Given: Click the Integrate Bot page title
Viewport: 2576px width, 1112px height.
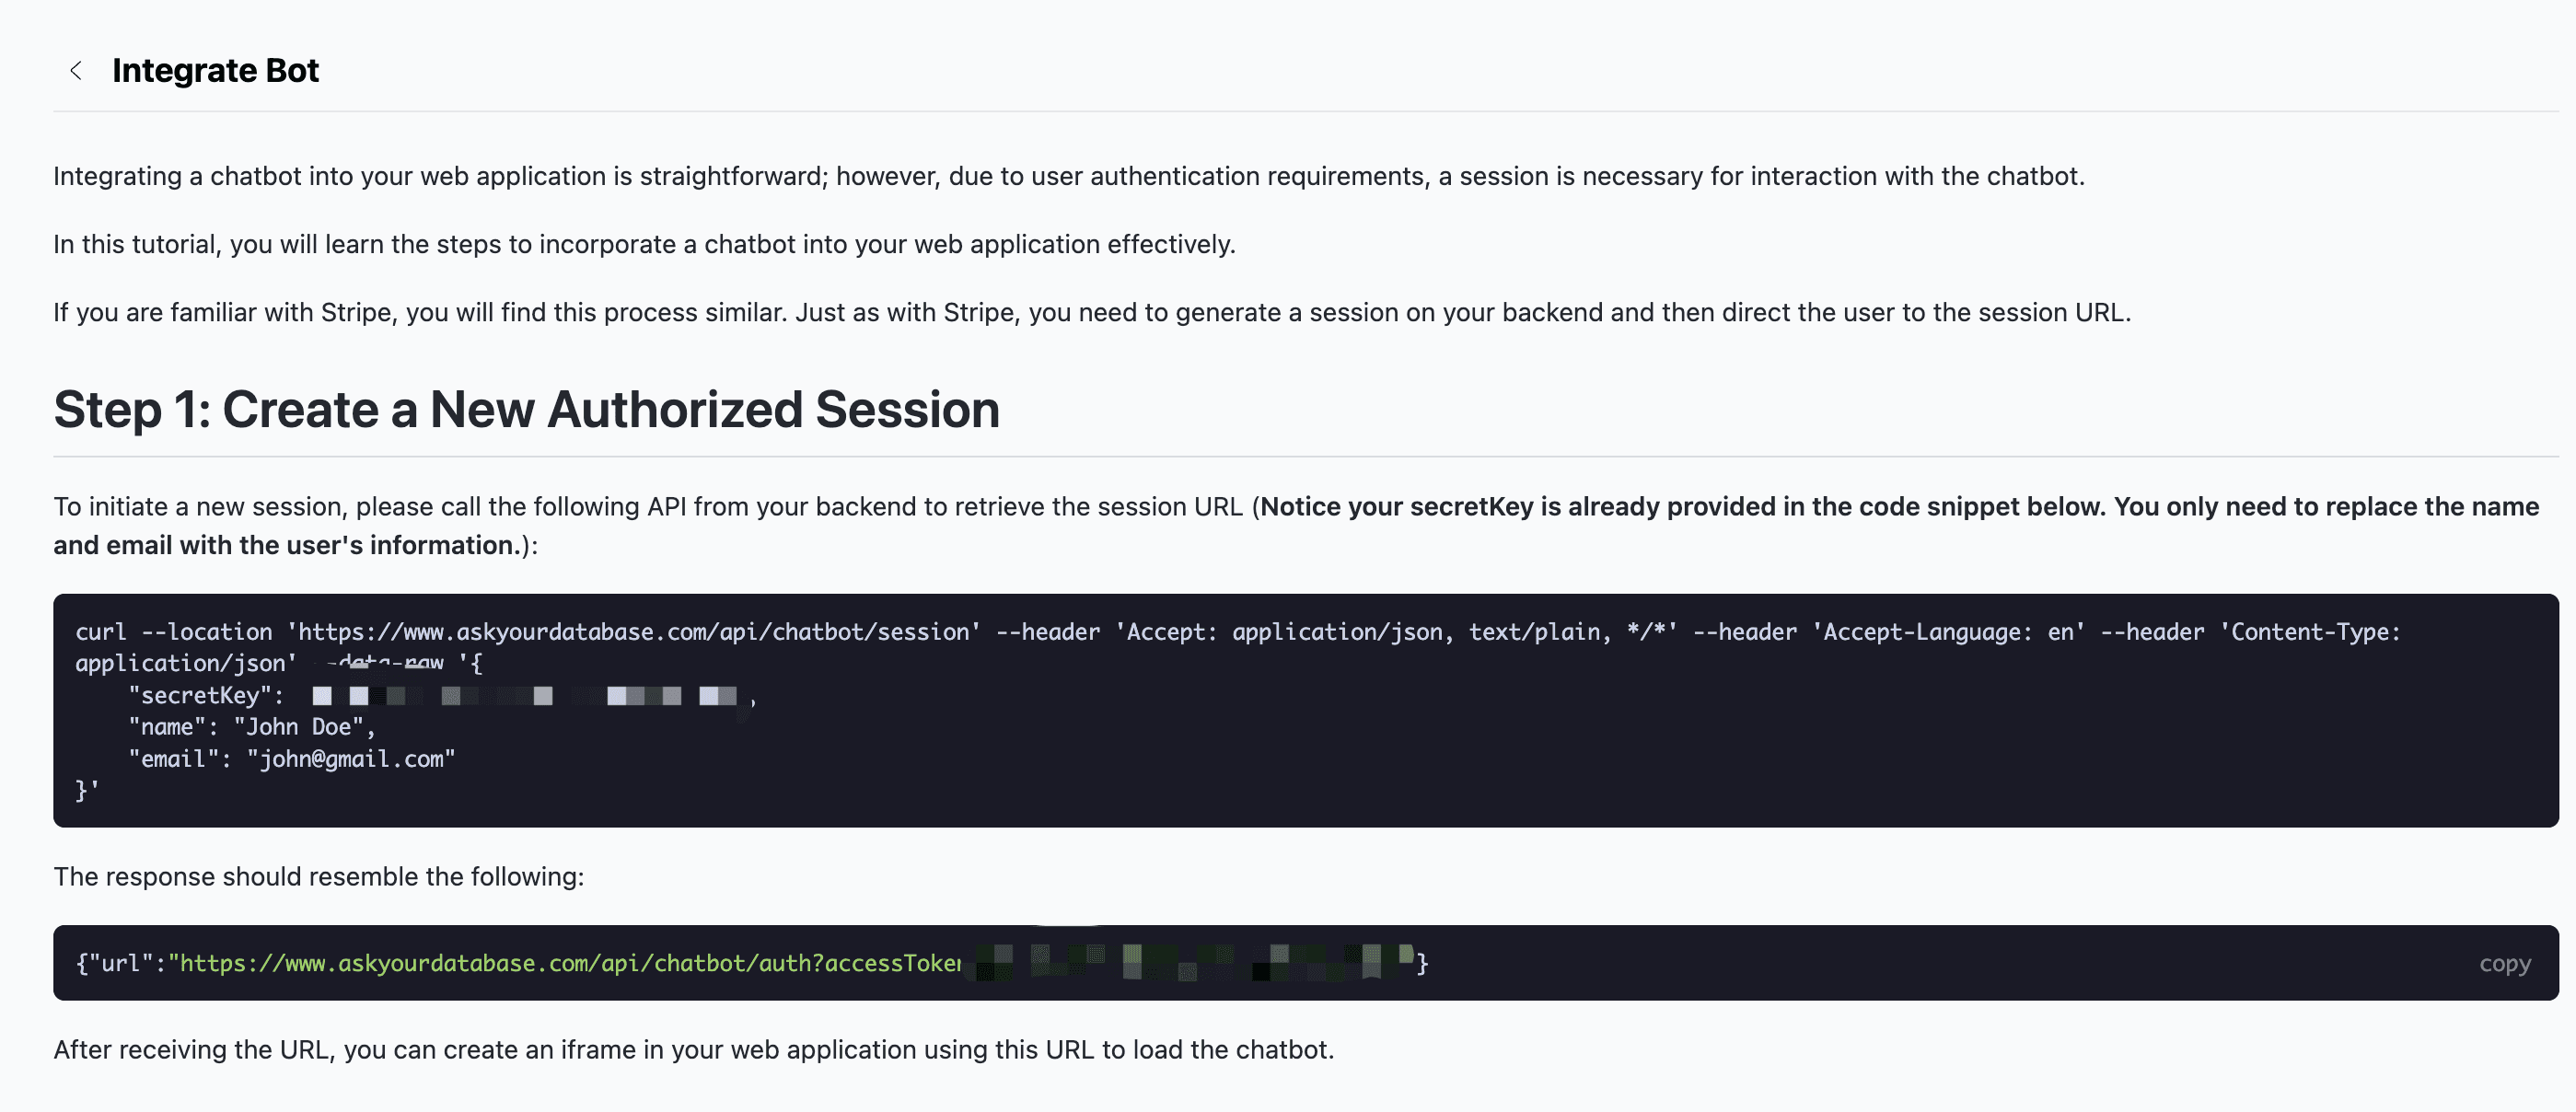Looking at the screenshot, I should 215,71.
